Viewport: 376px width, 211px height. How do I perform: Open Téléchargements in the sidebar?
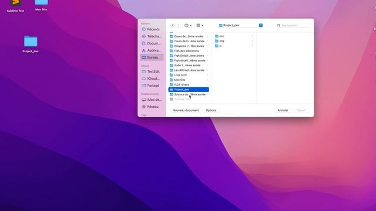point(152,36)
